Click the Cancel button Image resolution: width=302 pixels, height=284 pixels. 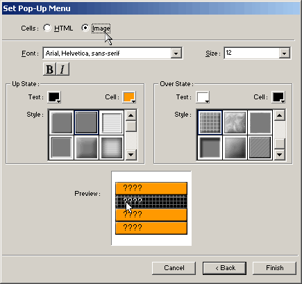(x=174, y=268)
